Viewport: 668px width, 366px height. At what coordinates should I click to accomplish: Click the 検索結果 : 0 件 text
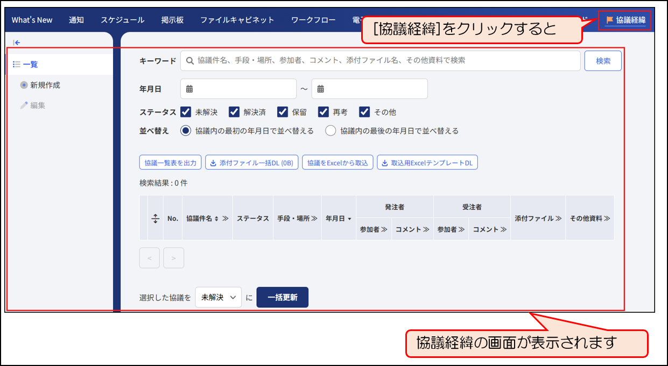[164, 183]
